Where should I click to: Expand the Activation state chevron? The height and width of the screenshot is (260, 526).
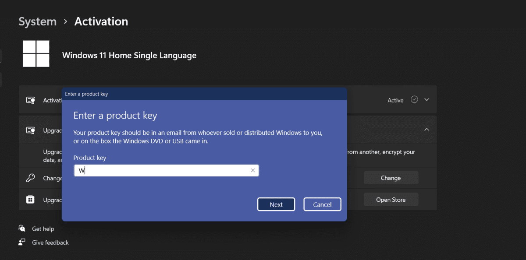(427, 99)
